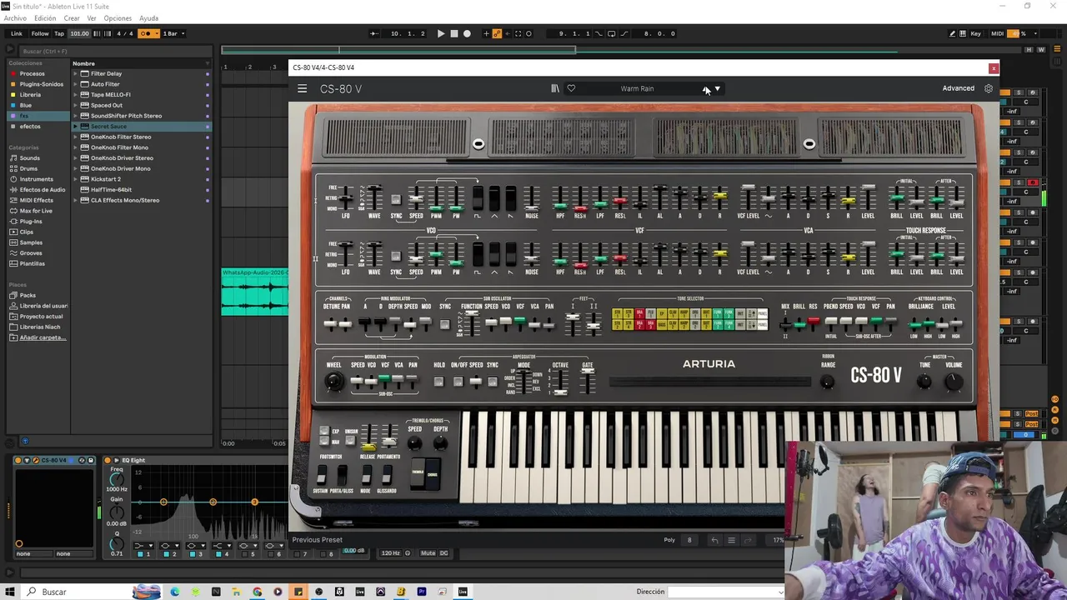
Task: Open the Sounds category
Action: [x=29, y=158]
